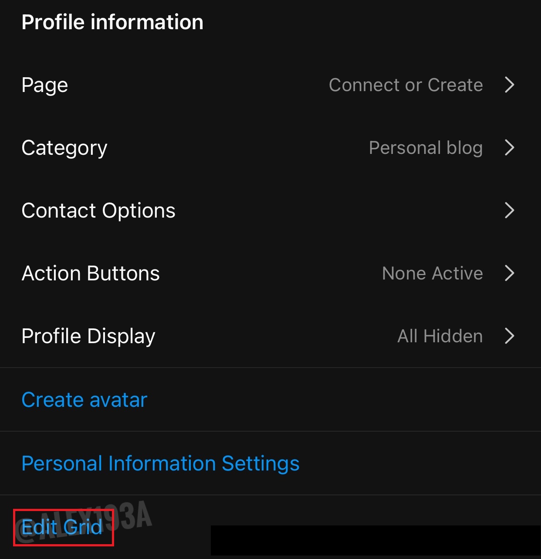The image size is (541, 559).
Task: Go to Personal Information Settings
Action: coord(160,463)
